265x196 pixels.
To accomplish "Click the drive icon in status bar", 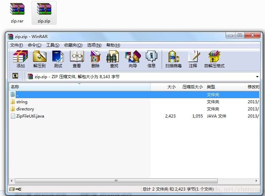I will 12,189.
